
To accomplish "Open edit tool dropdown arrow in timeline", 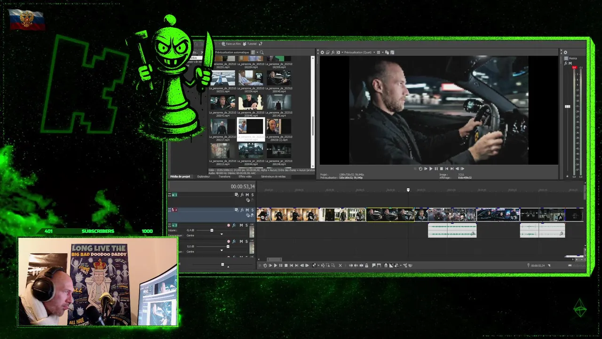I will 318,265.
